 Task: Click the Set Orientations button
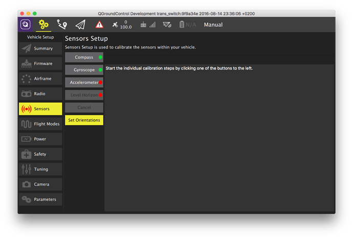coord(84,120)
